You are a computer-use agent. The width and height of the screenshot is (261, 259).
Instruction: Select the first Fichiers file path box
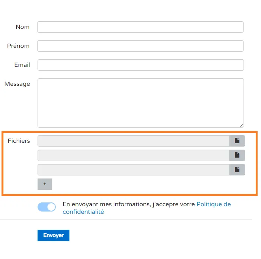pyautogui.click(x=134, y=141)
